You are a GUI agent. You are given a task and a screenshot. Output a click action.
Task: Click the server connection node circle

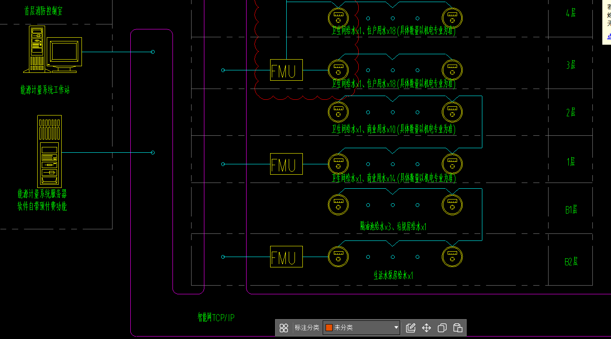click(153, 153)
